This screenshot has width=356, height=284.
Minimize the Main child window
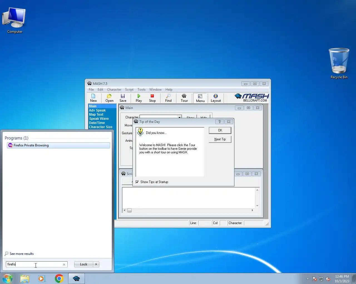(x=239, y=108)
